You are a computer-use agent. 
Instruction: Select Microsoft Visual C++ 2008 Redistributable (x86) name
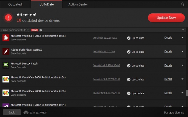(38, 91)
